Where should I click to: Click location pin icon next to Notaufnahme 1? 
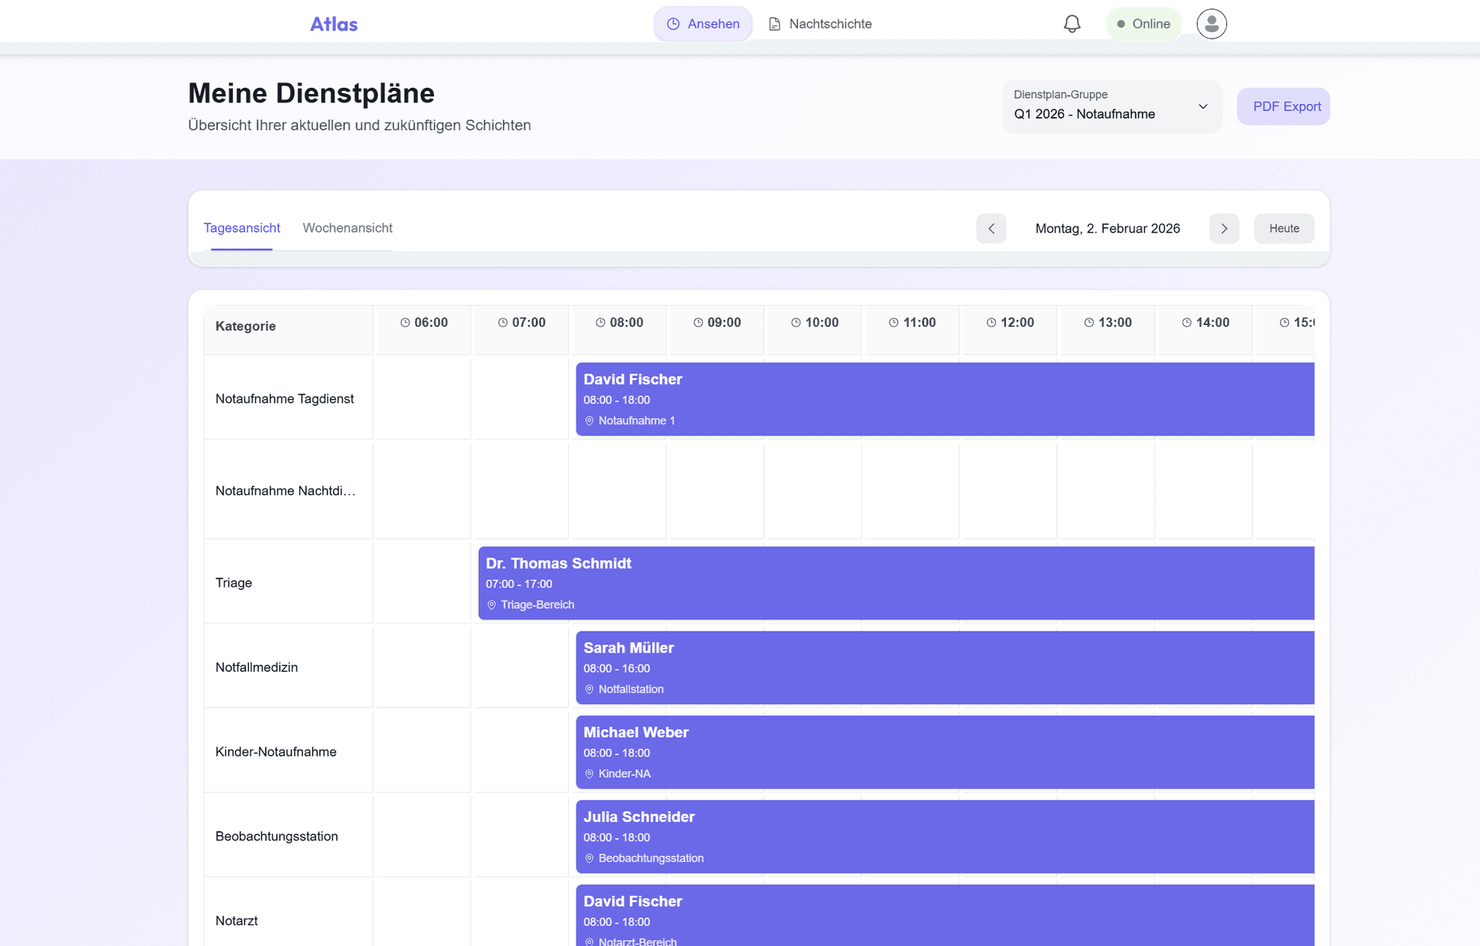[590, 421]
